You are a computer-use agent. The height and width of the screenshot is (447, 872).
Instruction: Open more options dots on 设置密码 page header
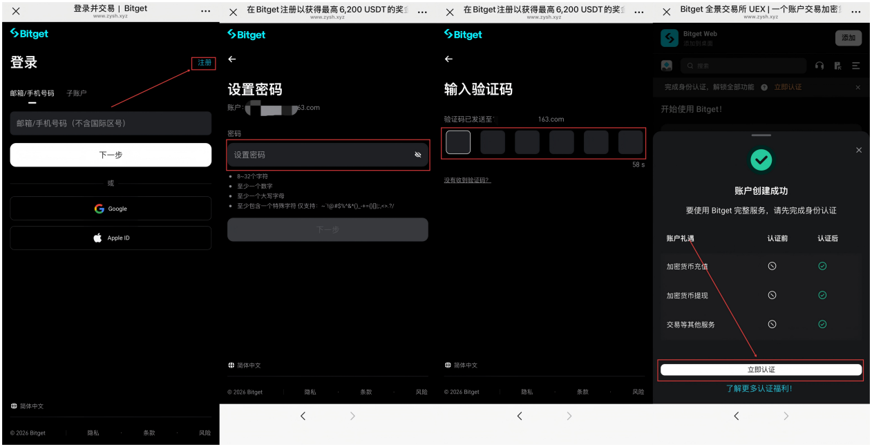(422, 12)
